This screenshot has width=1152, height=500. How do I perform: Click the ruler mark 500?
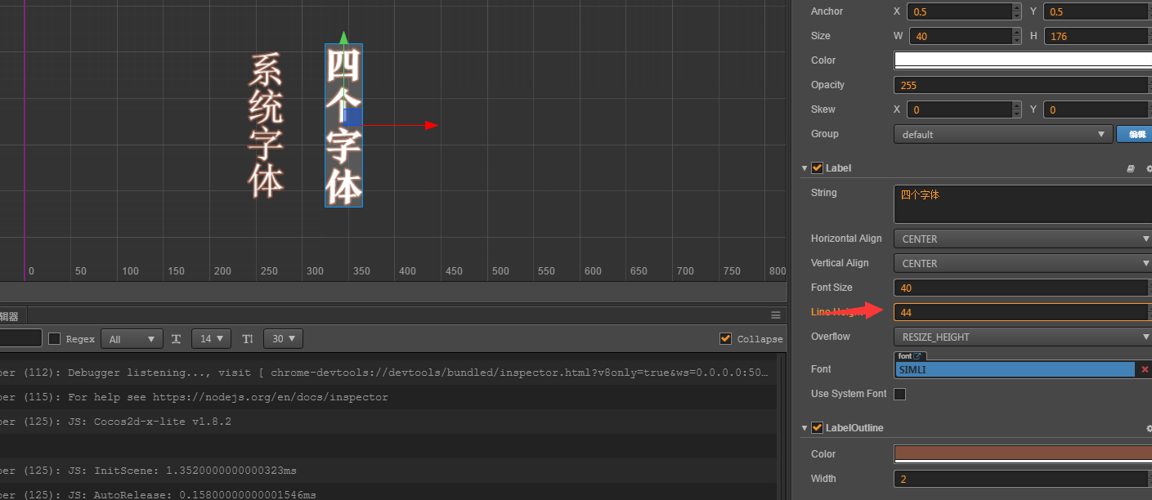point(500,271)
